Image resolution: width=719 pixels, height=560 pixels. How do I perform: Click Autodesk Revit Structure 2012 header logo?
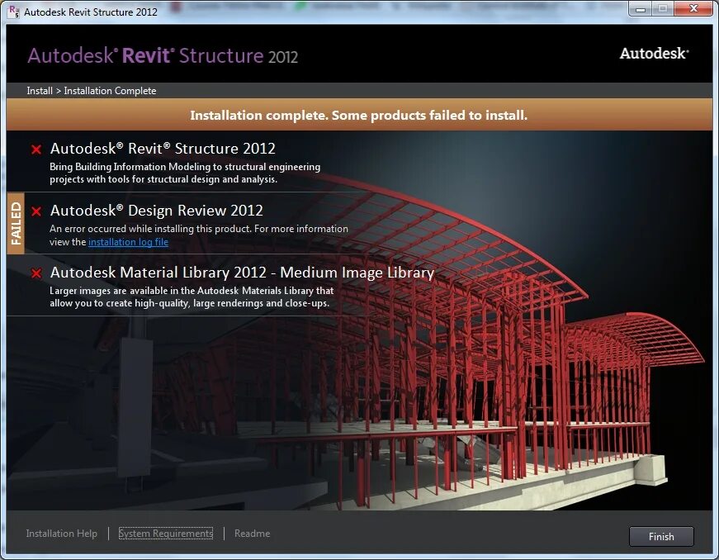coord(163,55)
